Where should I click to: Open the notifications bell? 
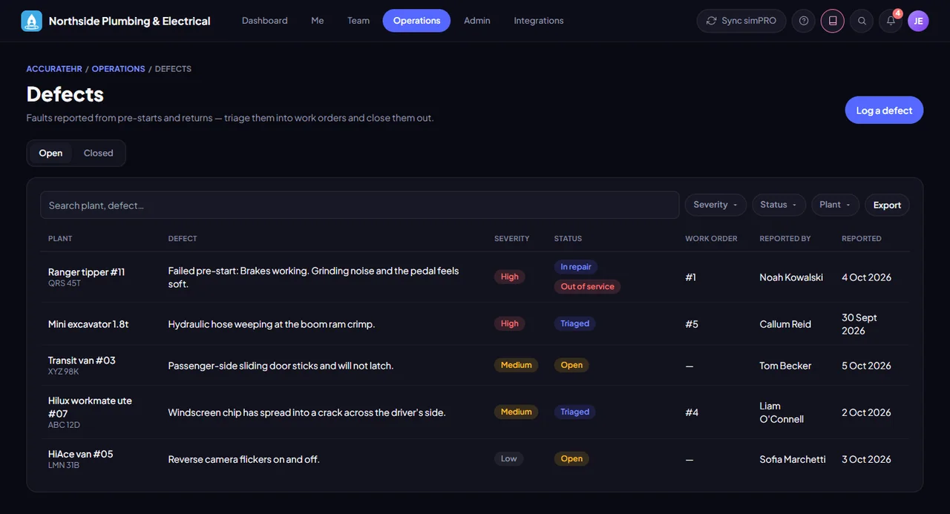891,21
